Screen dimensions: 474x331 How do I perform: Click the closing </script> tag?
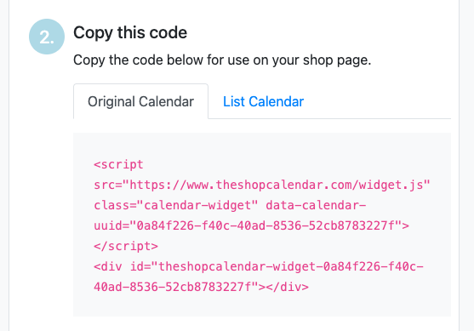(x=126, y=246)
